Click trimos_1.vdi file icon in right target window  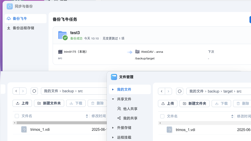click(x=169, y=130)
